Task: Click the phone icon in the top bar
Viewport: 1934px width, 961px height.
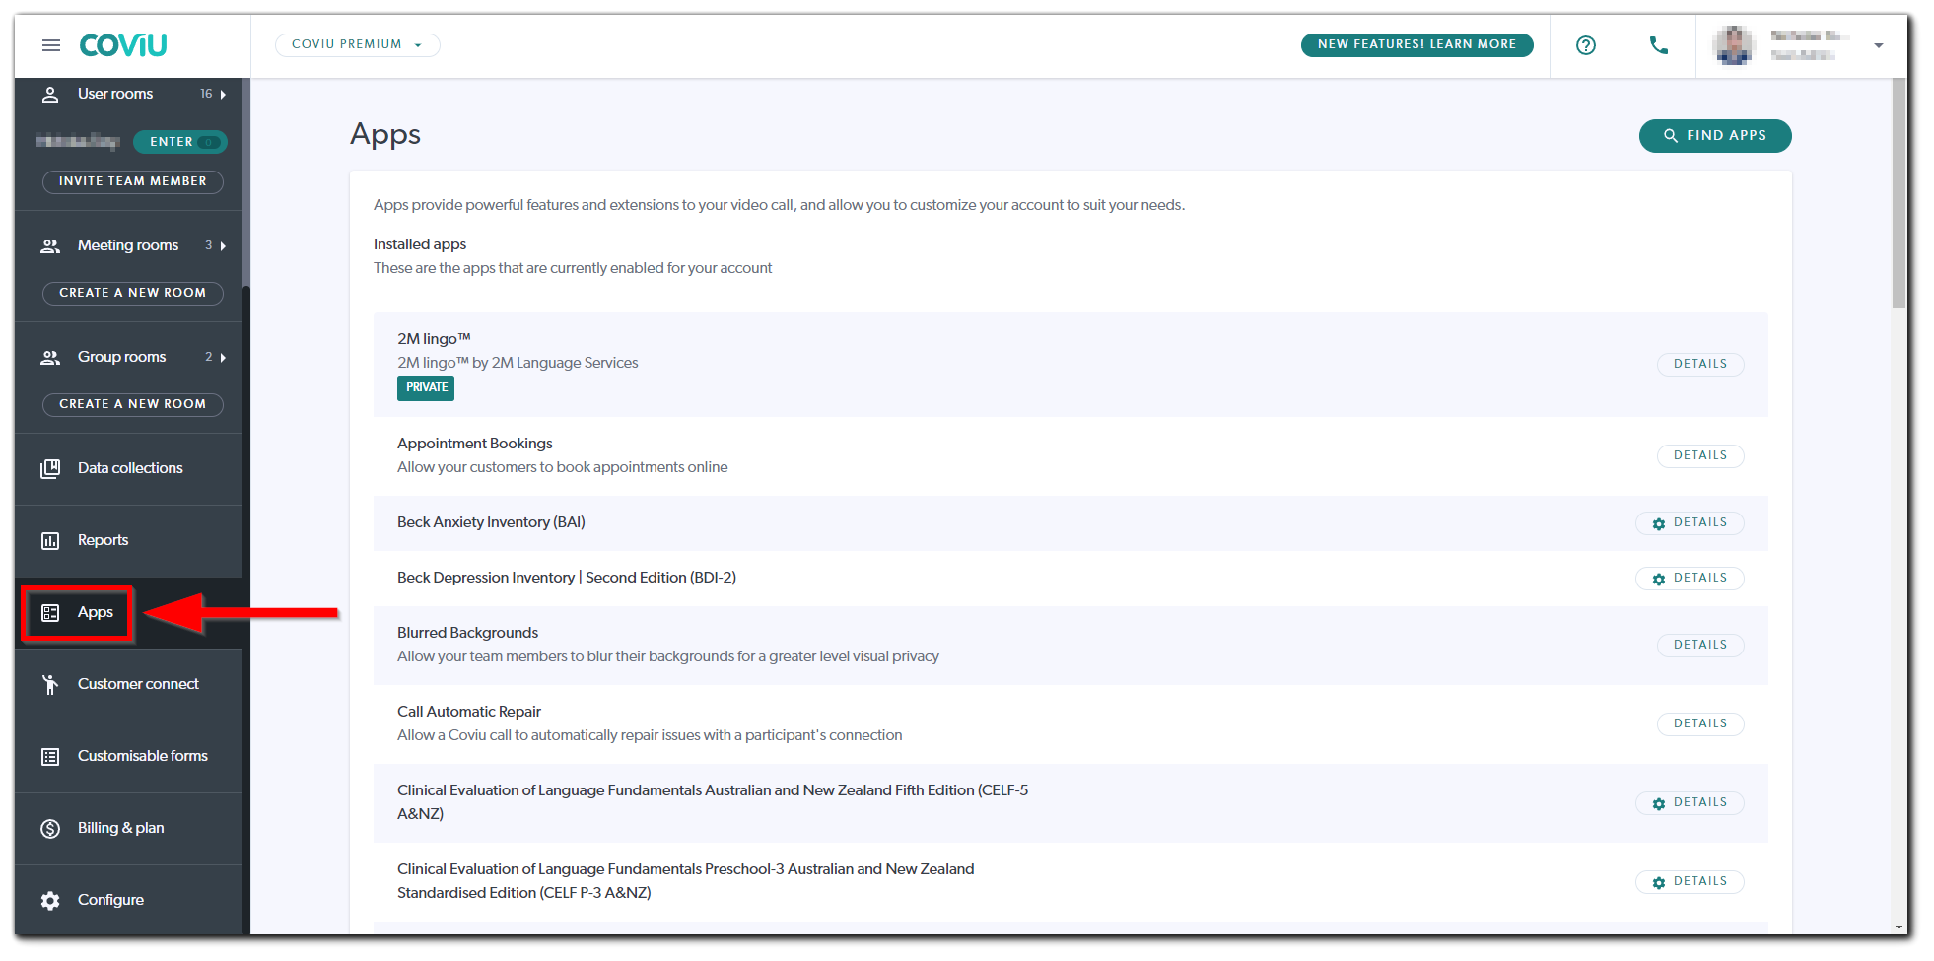Action: 1658,45
